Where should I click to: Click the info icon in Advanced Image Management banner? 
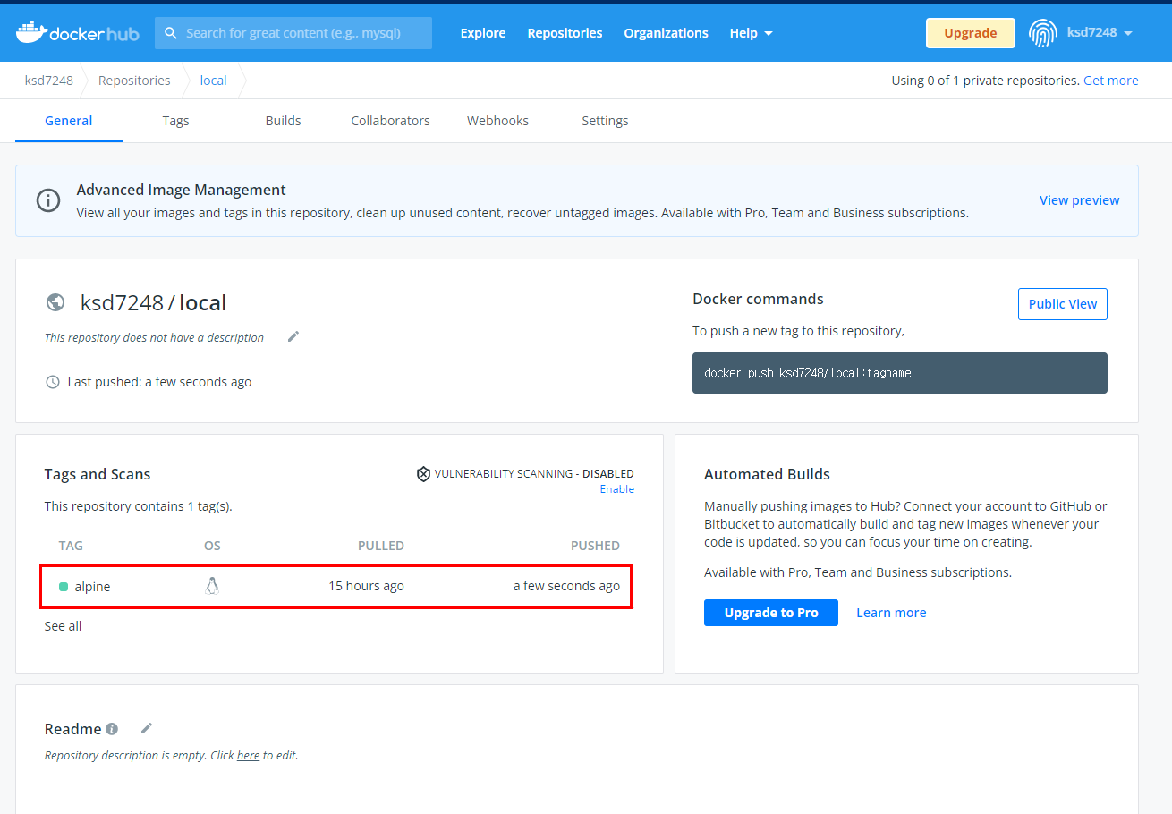[x=48, y=200]
